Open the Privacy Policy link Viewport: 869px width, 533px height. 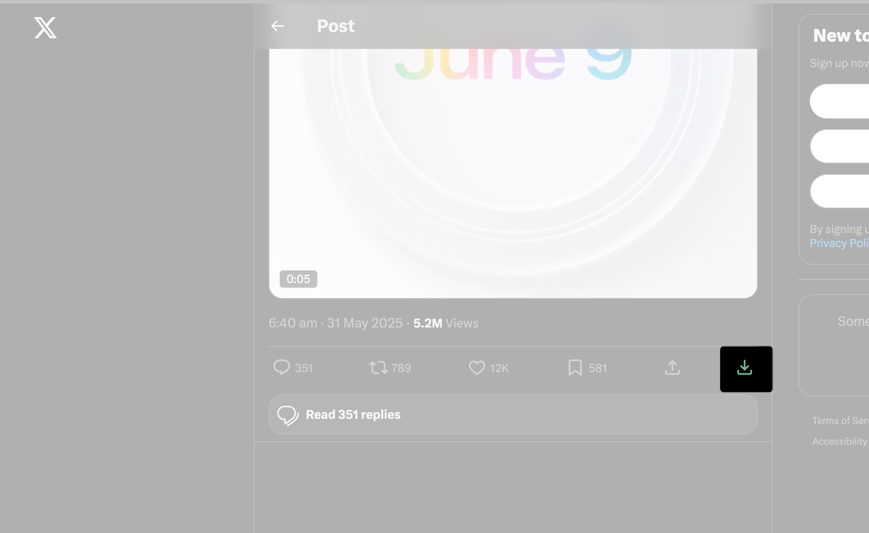click(839, 243)
